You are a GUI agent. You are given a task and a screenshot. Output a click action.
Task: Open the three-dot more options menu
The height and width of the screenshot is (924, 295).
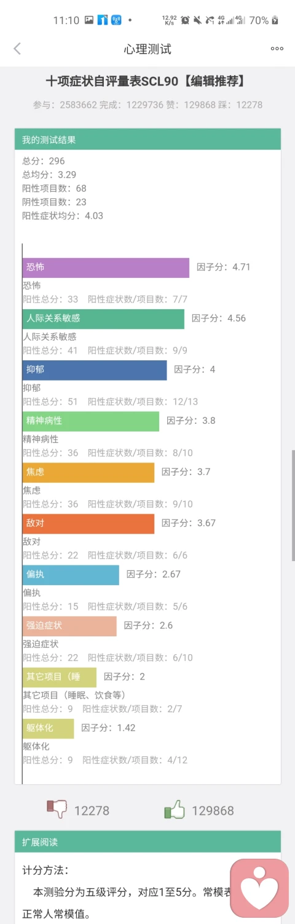[277, 49]
